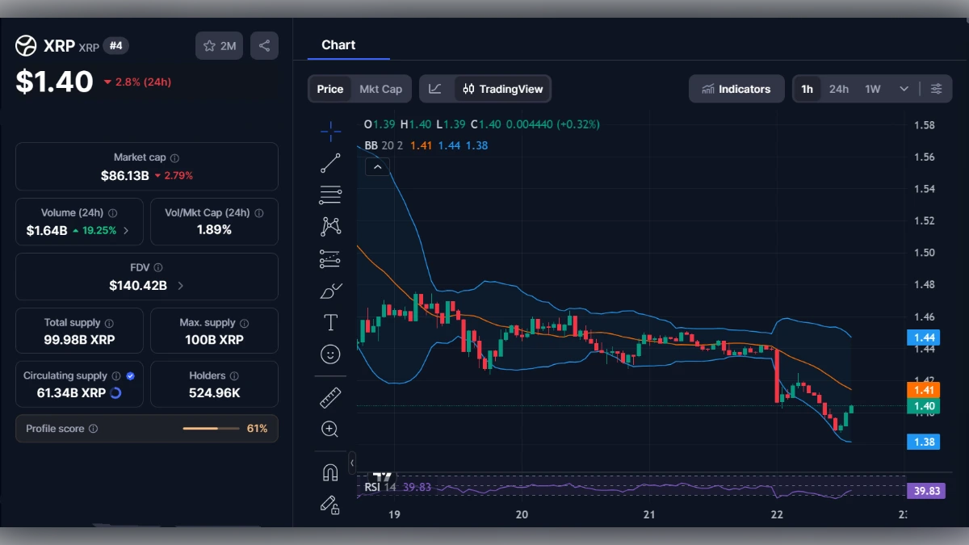The width and height of the screenshot is (969, 545).
Task: Click date label 22 on time axis
Action: [777, 514]
